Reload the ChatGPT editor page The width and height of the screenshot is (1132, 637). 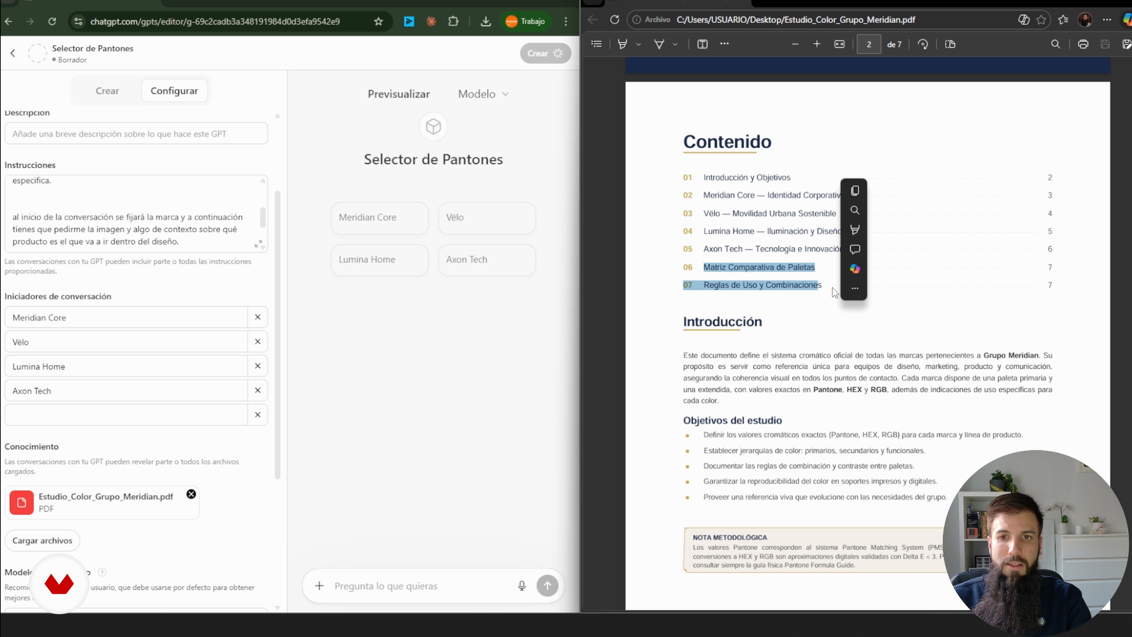tap(52, 21)
